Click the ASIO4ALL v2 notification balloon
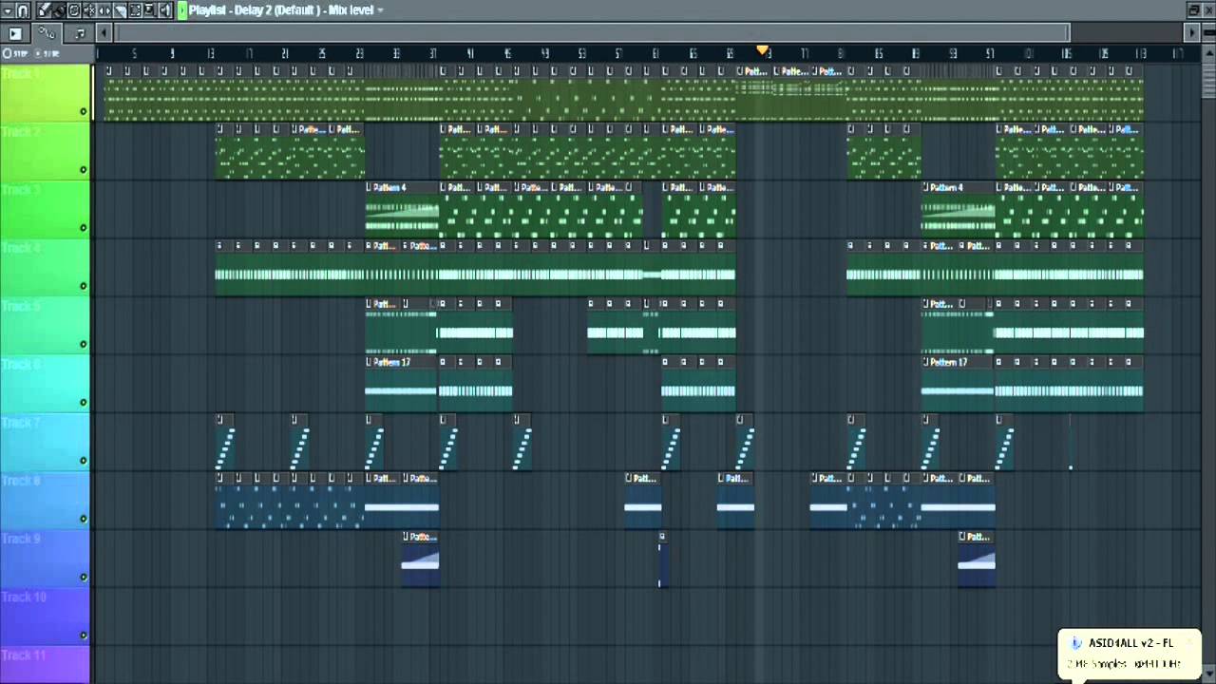 click(1130, 653)
